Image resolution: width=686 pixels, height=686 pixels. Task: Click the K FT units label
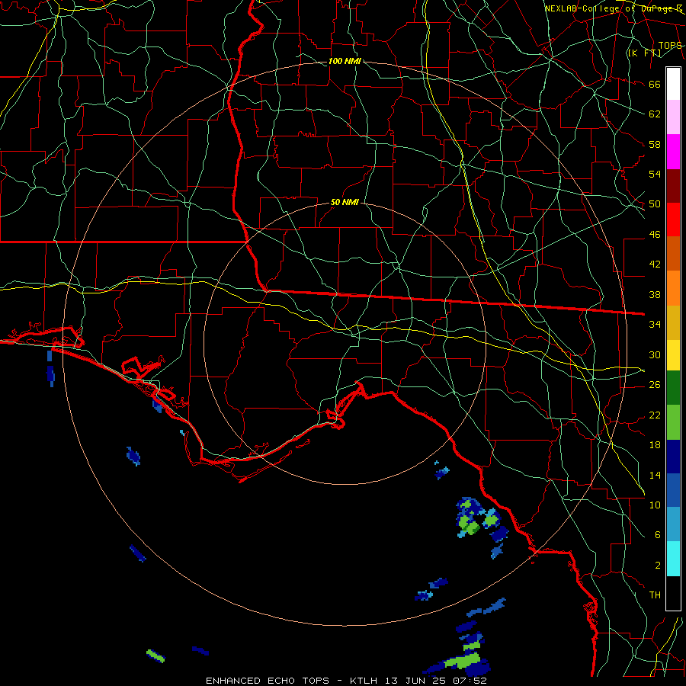(x=644, y=53)
